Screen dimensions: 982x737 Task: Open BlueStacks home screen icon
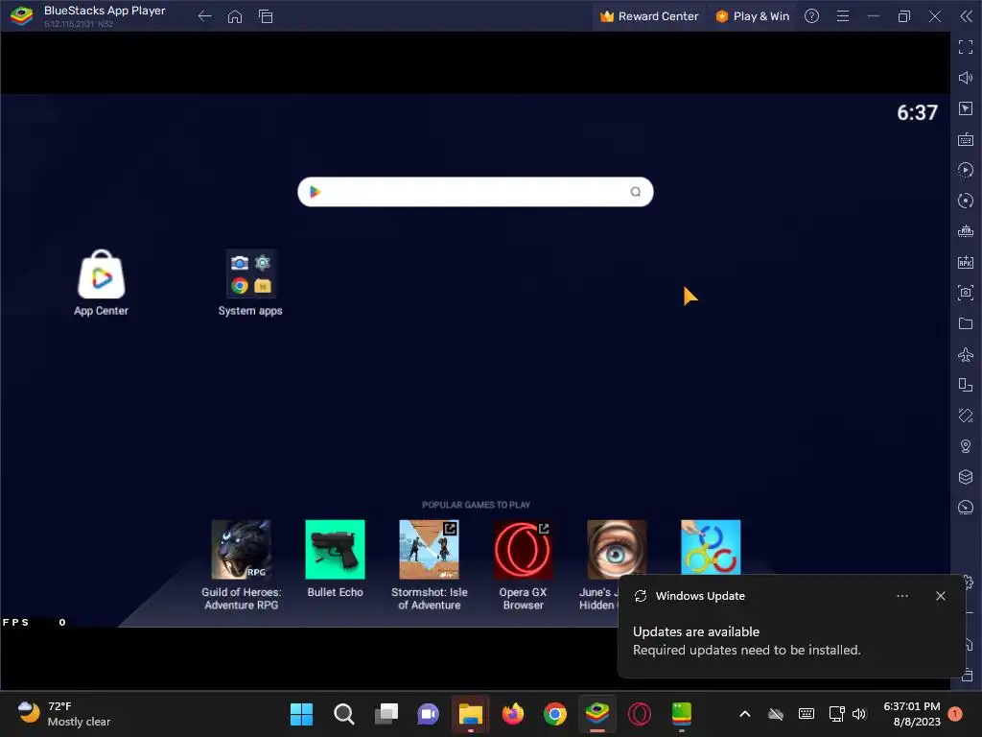pyautogui.click(x=235, y=16)
